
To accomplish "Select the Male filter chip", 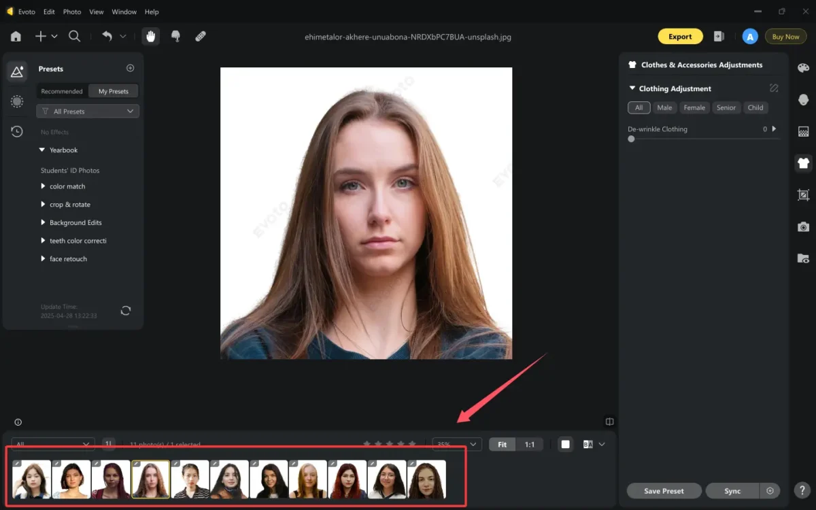I will (664, 107).
